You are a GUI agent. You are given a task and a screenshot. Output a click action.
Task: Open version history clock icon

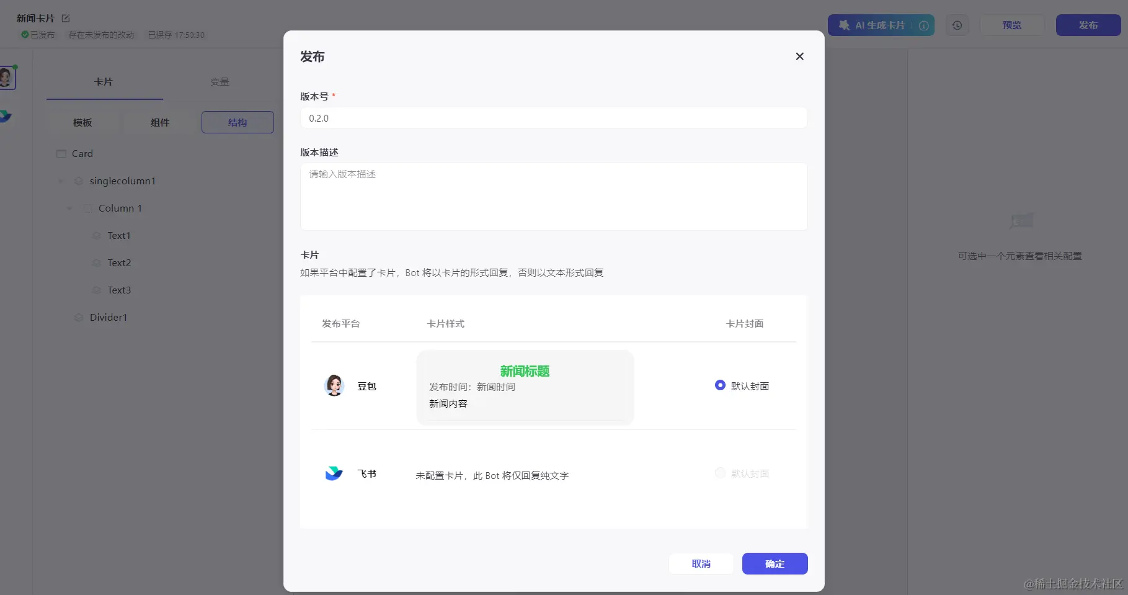tap(957, 25)
